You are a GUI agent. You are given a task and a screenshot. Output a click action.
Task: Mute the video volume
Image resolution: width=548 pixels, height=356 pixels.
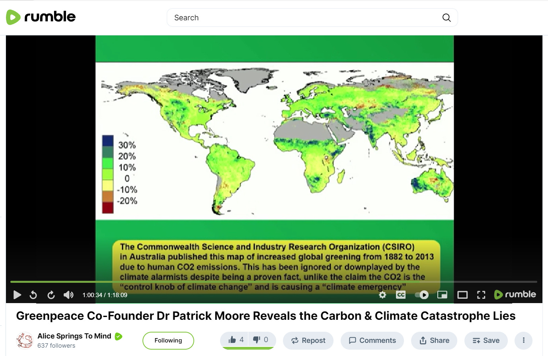point(68,295)
